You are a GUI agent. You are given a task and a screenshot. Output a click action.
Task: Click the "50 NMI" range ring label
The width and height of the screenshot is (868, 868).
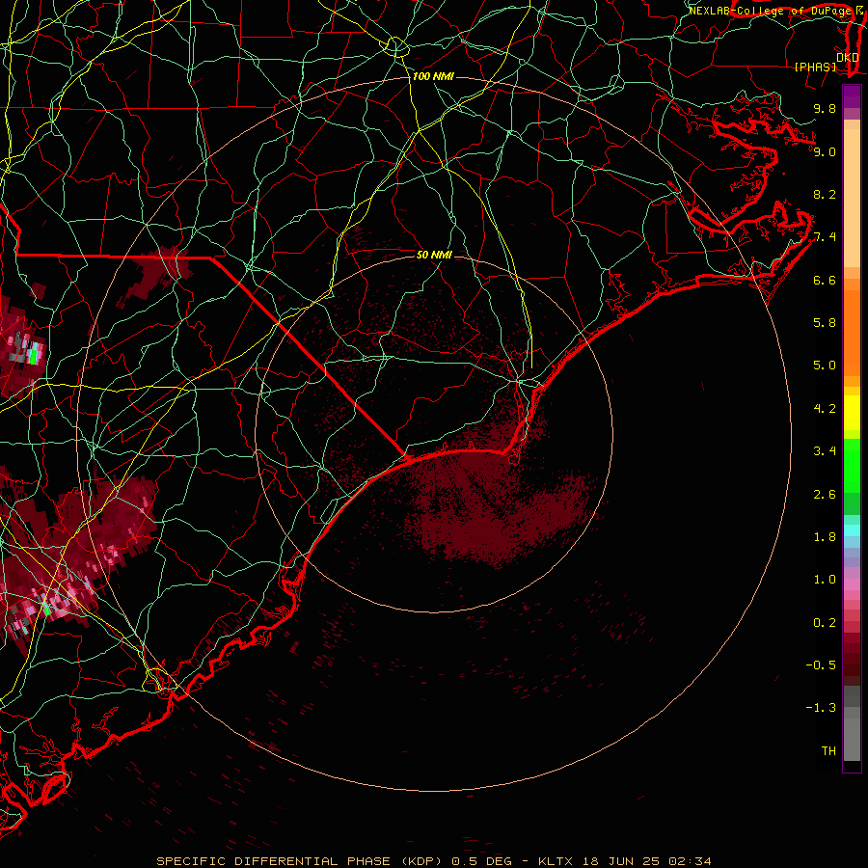[434, 255]
